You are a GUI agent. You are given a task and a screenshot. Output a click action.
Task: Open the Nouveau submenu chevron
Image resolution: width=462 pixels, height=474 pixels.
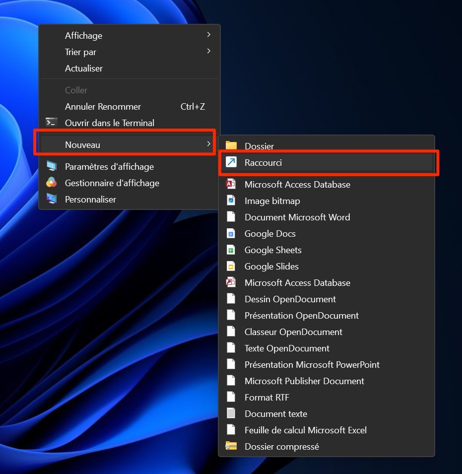[x=208, y=144]
